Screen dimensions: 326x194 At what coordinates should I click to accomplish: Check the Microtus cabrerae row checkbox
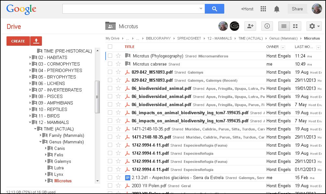[x=110, y=64]
